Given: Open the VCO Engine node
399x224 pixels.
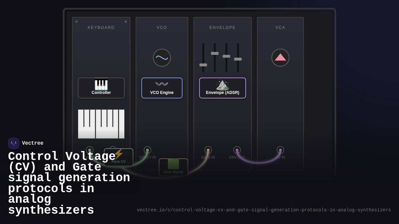Looking at the screenshot, I should pyautogui.click(x=162, y=88).
